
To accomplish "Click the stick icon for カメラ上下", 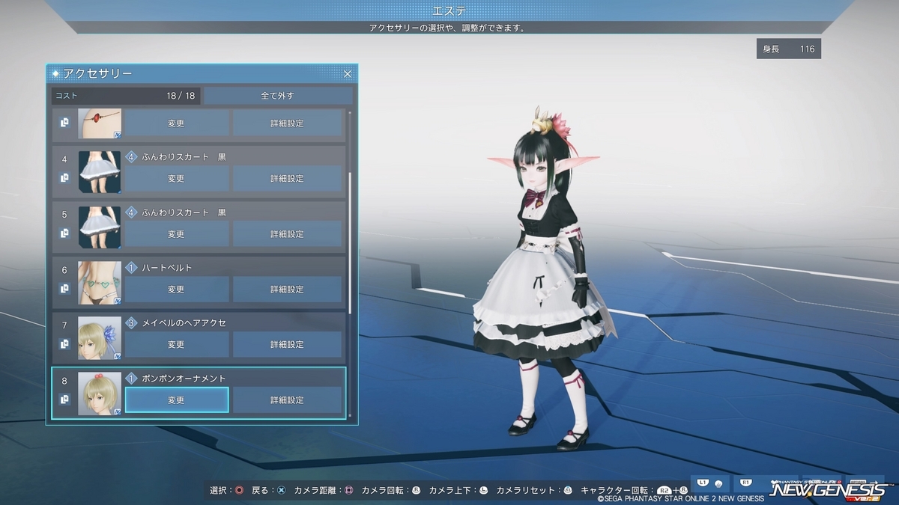I will pos(483,491).
